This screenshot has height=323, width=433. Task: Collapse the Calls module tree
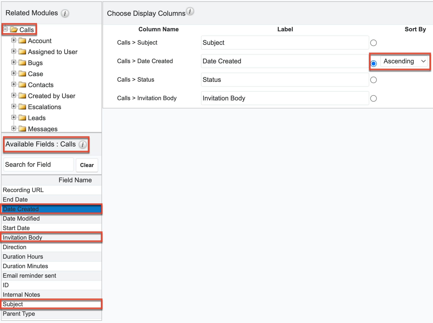pos(5,29)
